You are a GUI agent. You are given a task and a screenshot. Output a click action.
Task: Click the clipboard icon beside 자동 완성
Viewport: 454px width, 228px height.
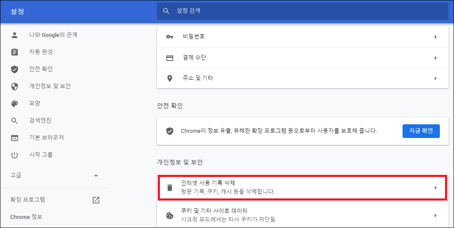[15, 52]
